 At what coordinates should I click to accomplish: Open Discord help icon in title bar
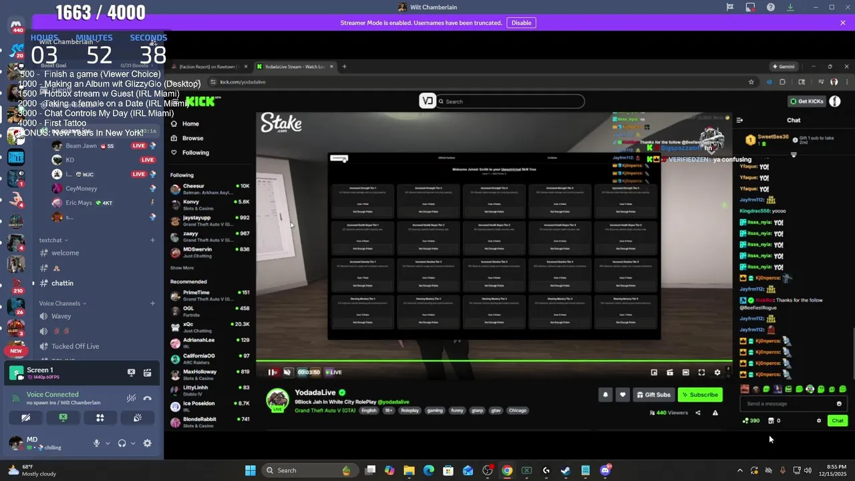pyautogui.click(x=771, y=7)
